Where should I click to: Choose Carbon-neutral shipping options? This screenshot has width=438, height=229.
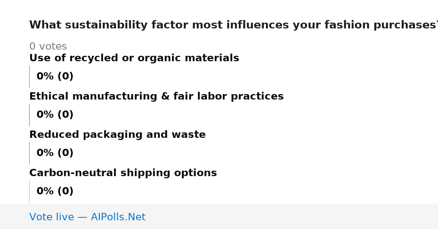pos(123,173)
